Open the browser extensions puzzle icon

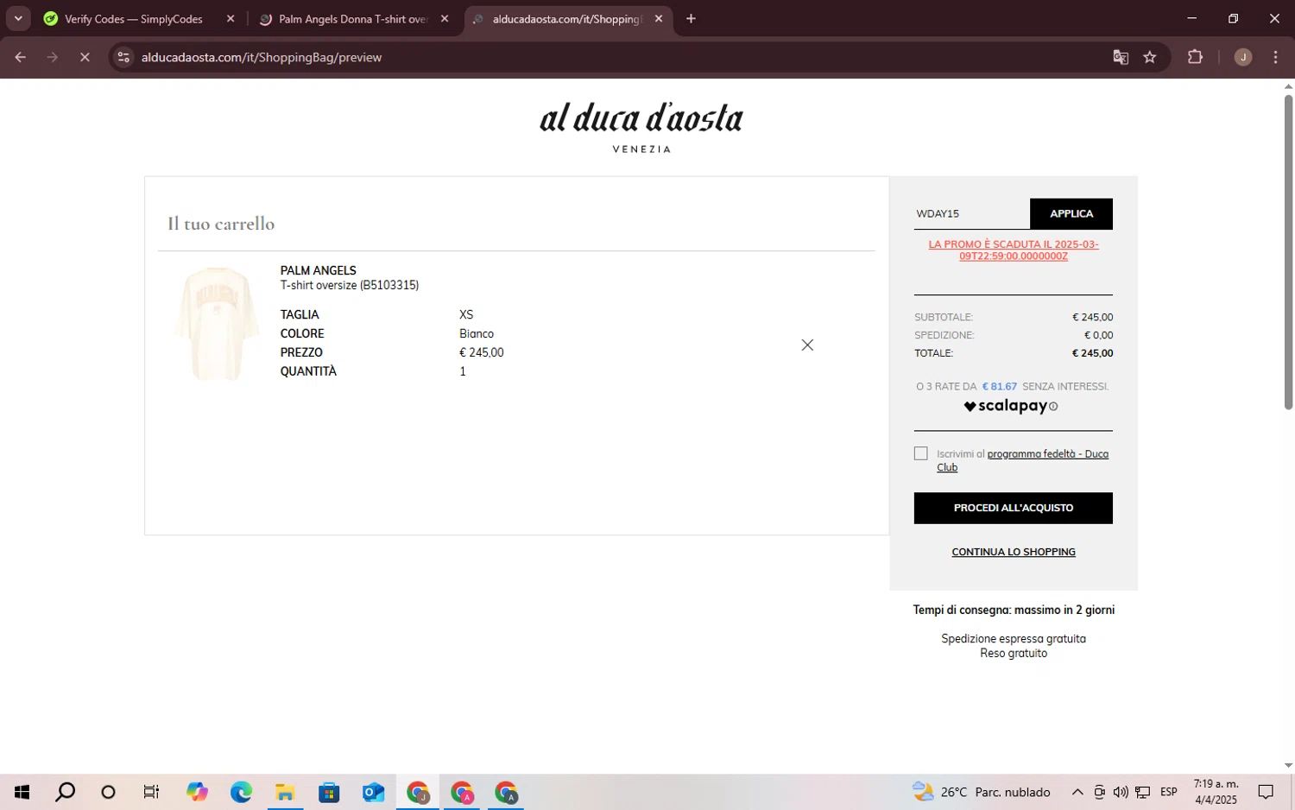(x=1195, y=57)
